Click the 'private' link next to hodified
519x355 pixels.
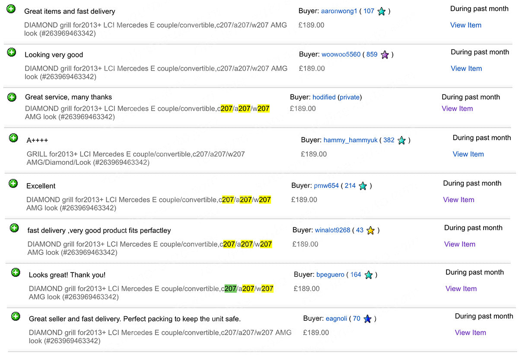tap(350, 97)
